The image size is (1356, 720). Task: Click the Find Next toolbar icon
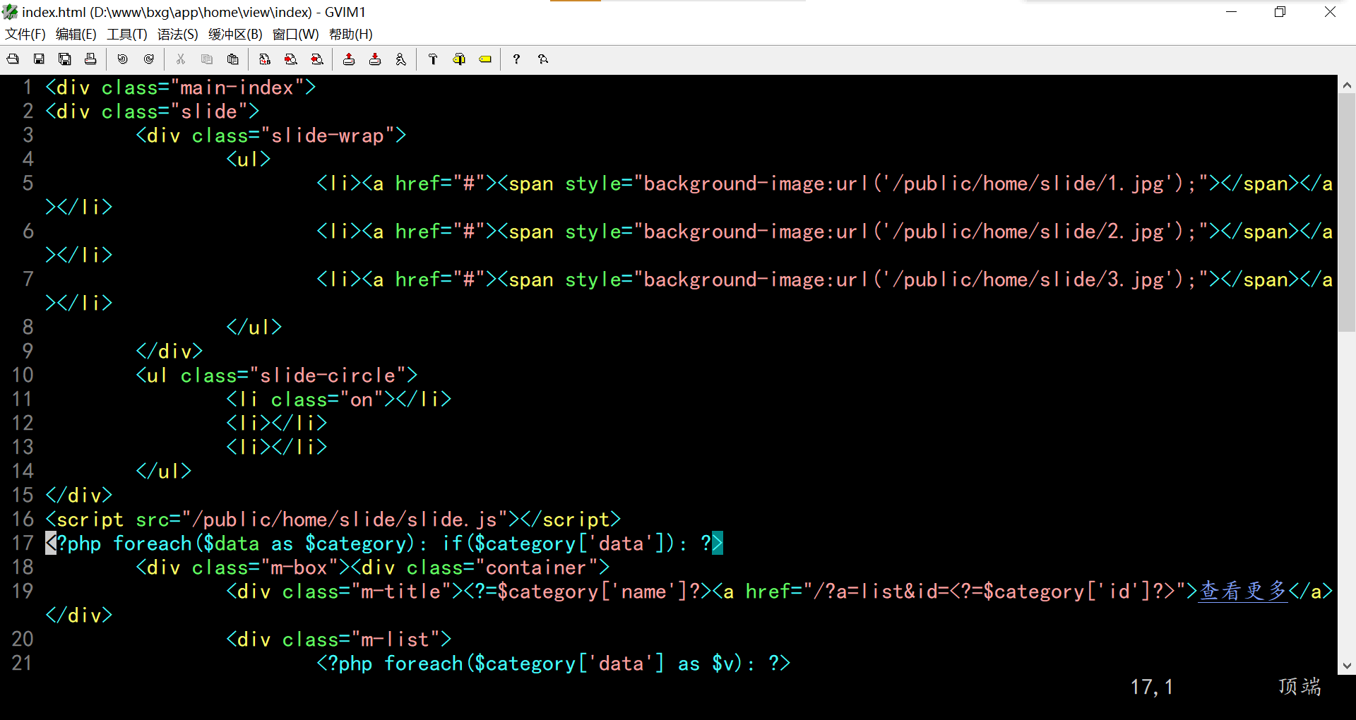pos(291,59)
